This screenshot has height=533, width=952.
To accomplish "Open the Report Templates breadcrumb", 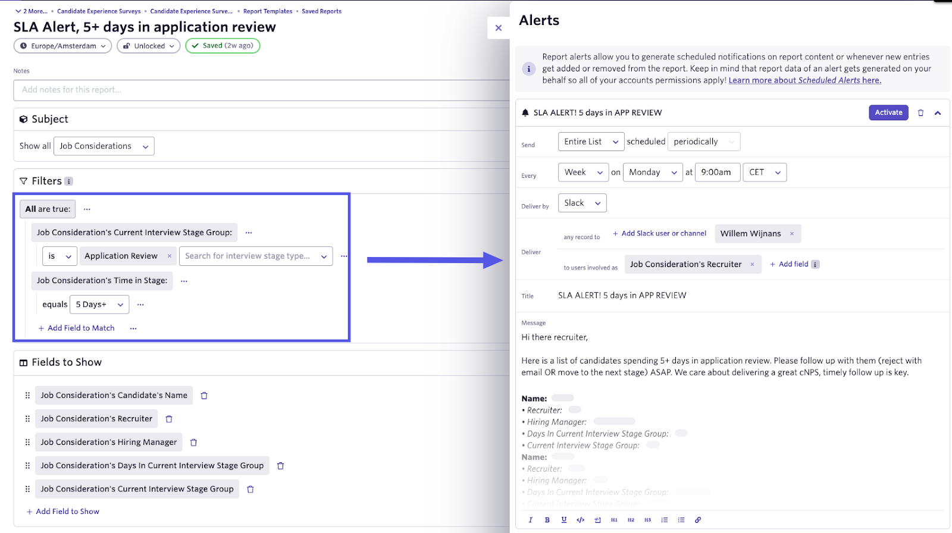I will tap(268, 11).
